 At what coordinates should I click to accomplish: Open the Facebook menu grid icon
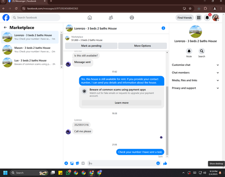199,17
